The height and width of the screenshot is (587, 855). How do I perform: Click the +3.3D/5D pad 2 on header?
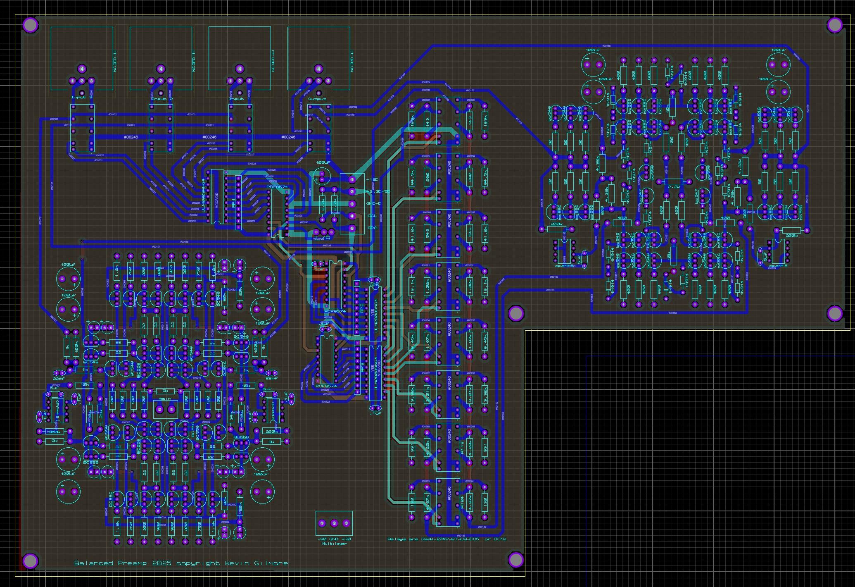point(352,191)
